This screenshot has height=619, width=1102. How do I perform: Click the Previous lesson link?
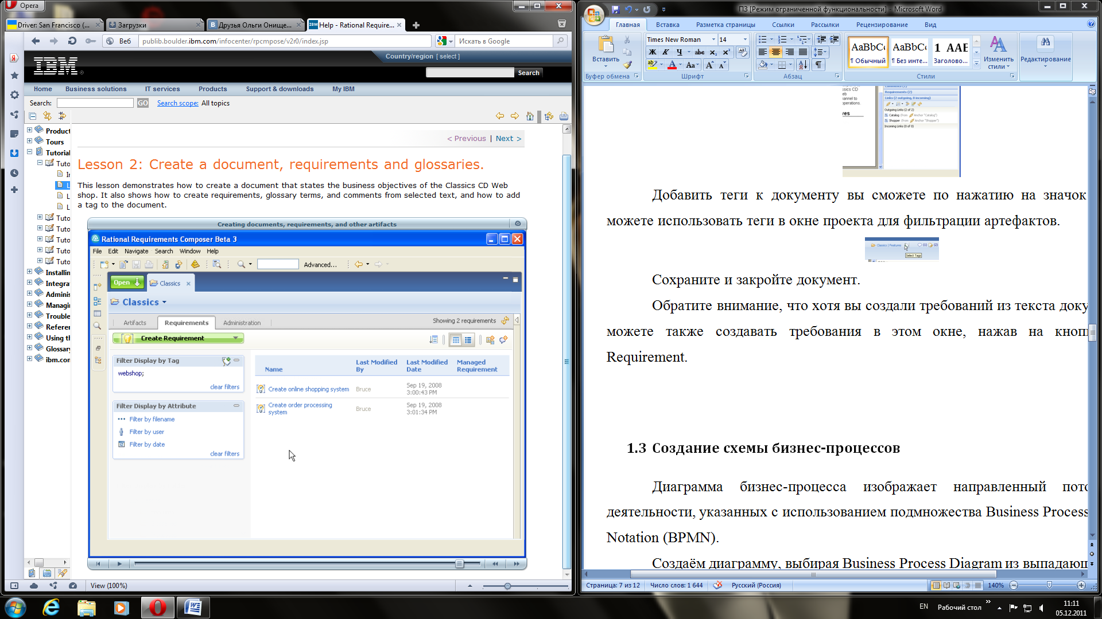(467, 138)
